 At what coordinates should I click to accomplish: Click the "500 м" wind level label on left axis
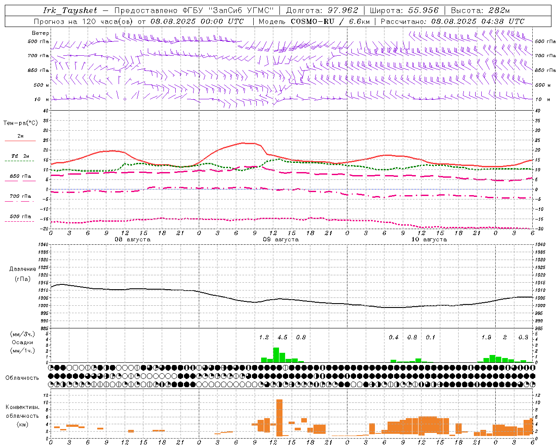[41, 85]
